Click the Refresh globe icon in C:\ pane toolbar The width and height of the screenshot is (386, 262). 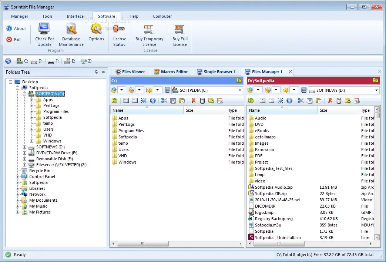(x=152, y=100)
